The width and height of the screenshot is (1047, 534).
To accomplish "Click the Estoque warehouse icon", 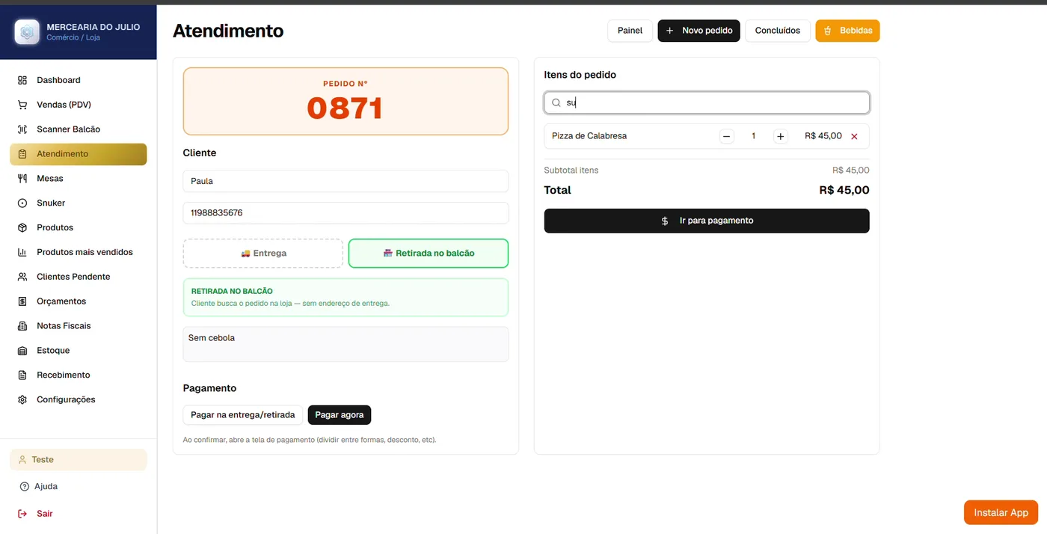I will click(22, 351).
